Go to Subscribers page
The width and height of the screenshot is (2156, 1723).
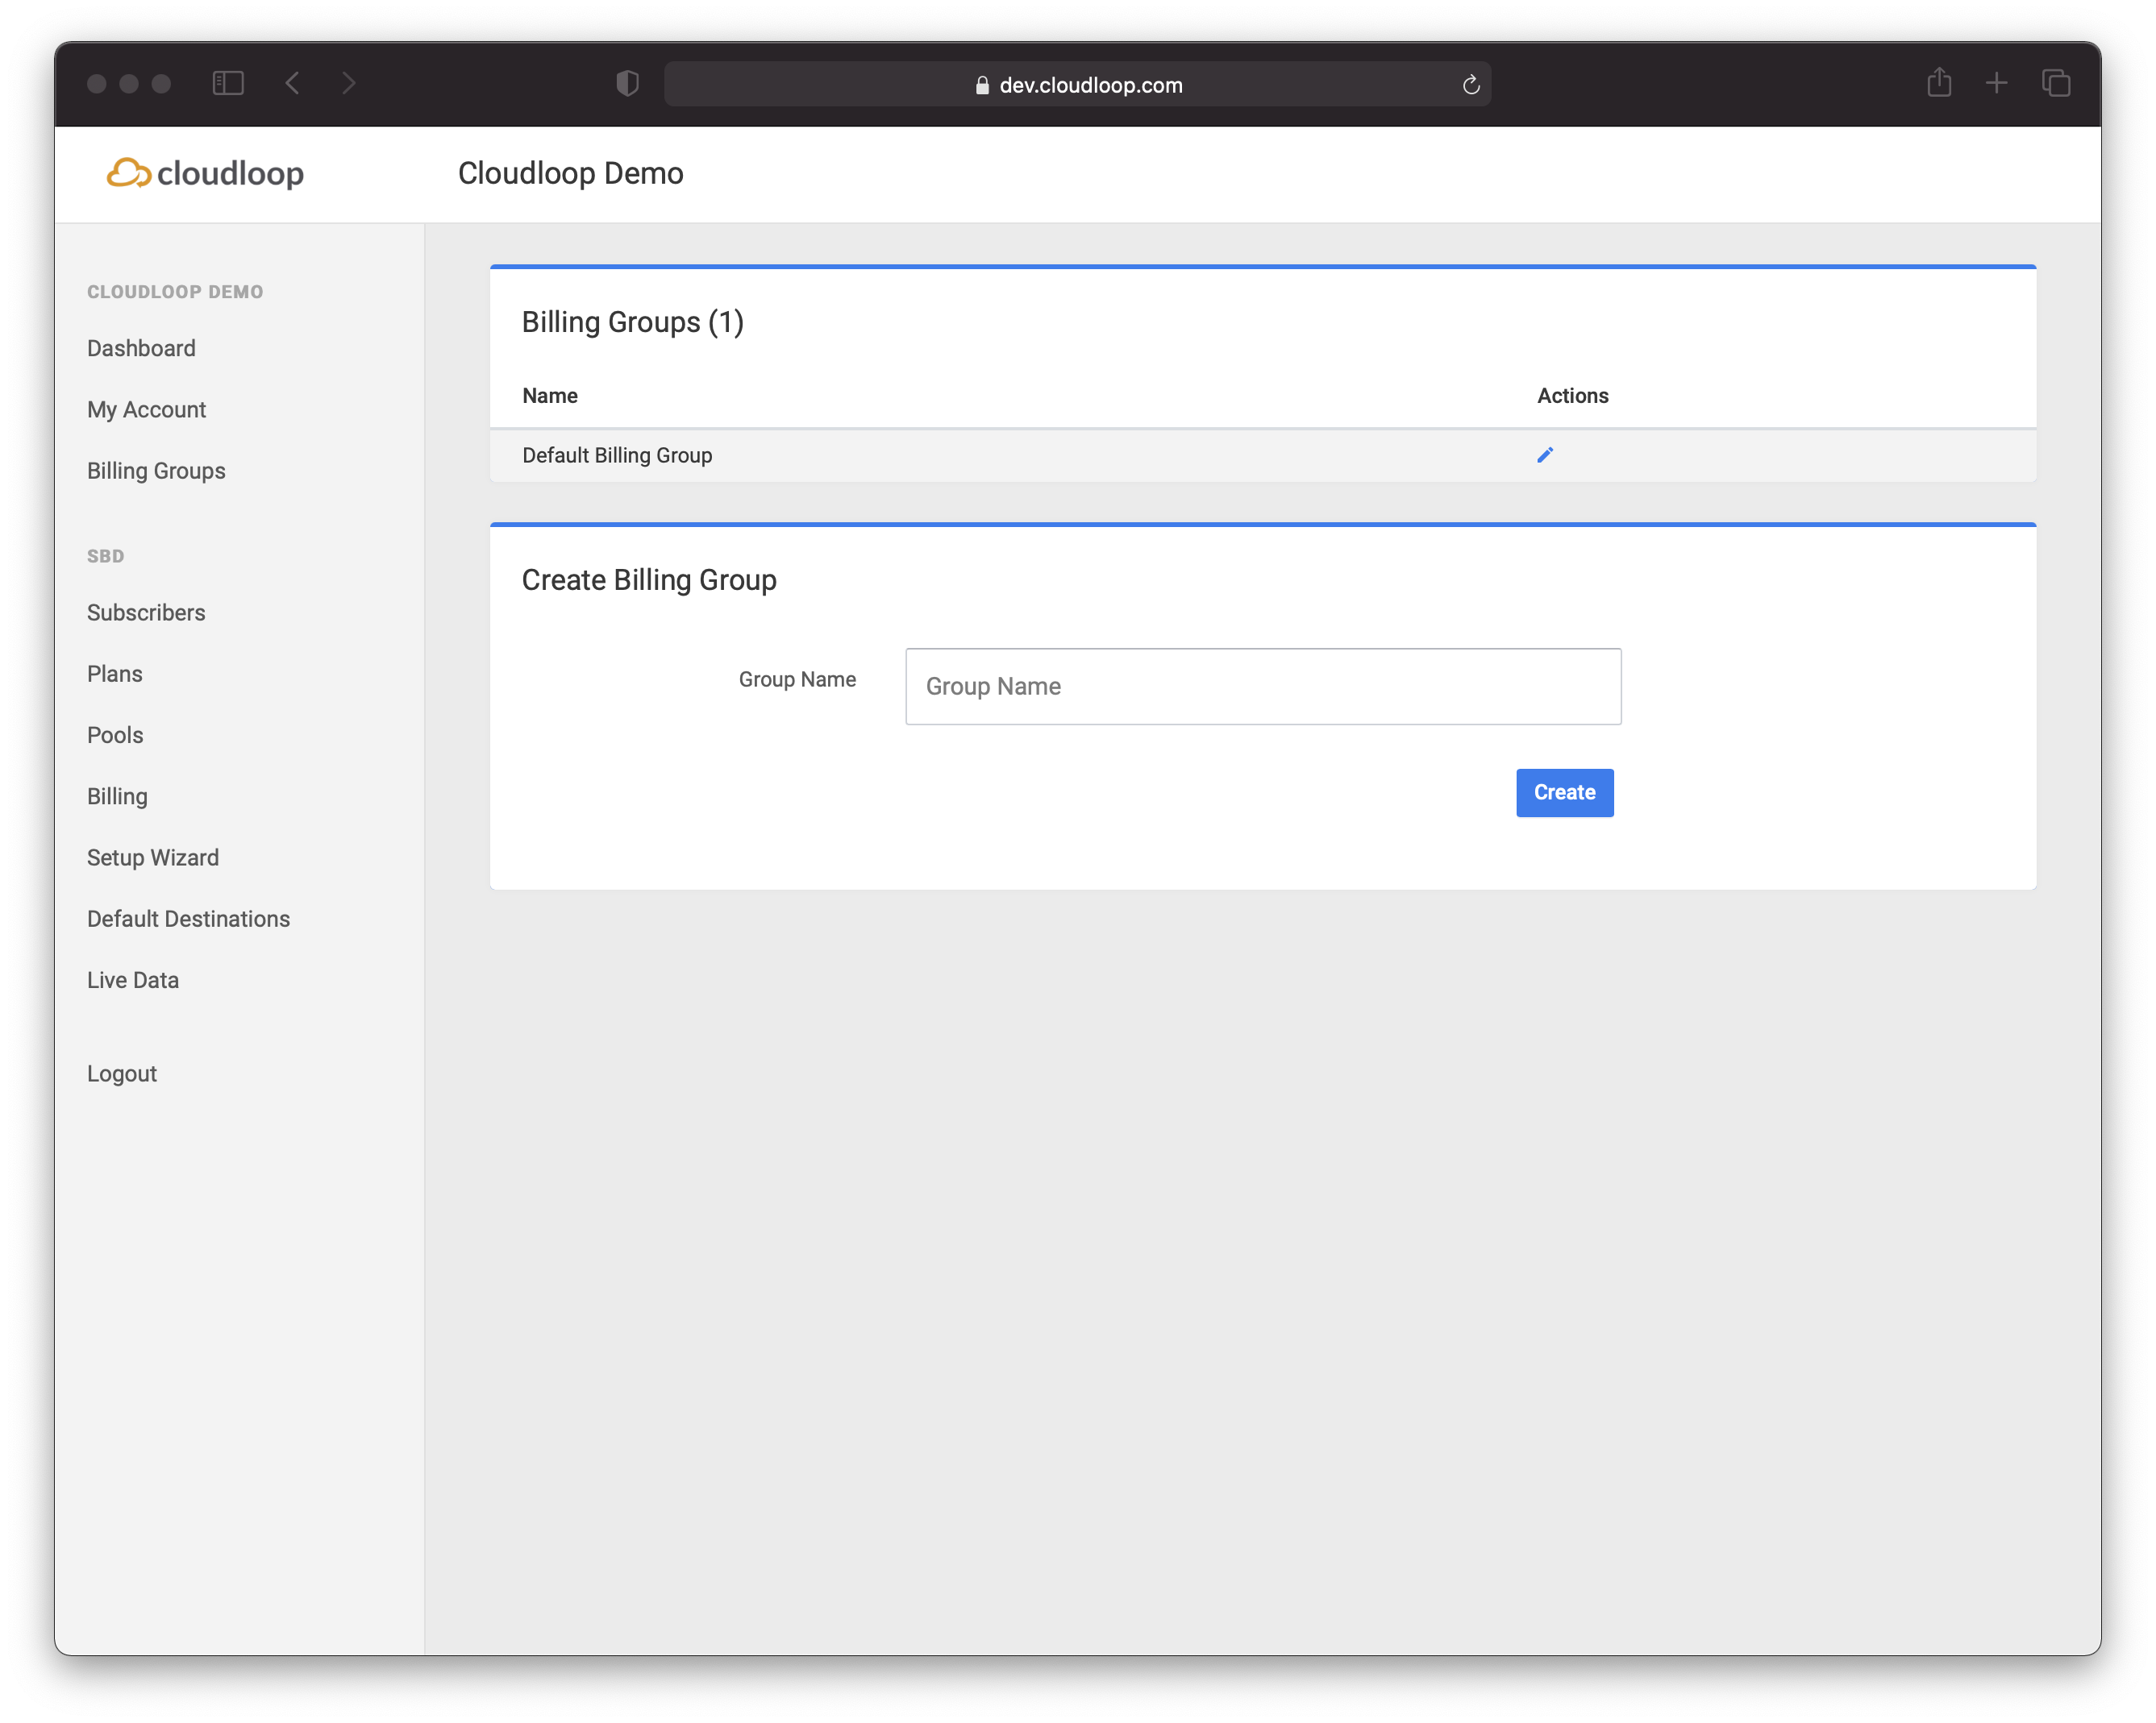[x=146, y=612]
